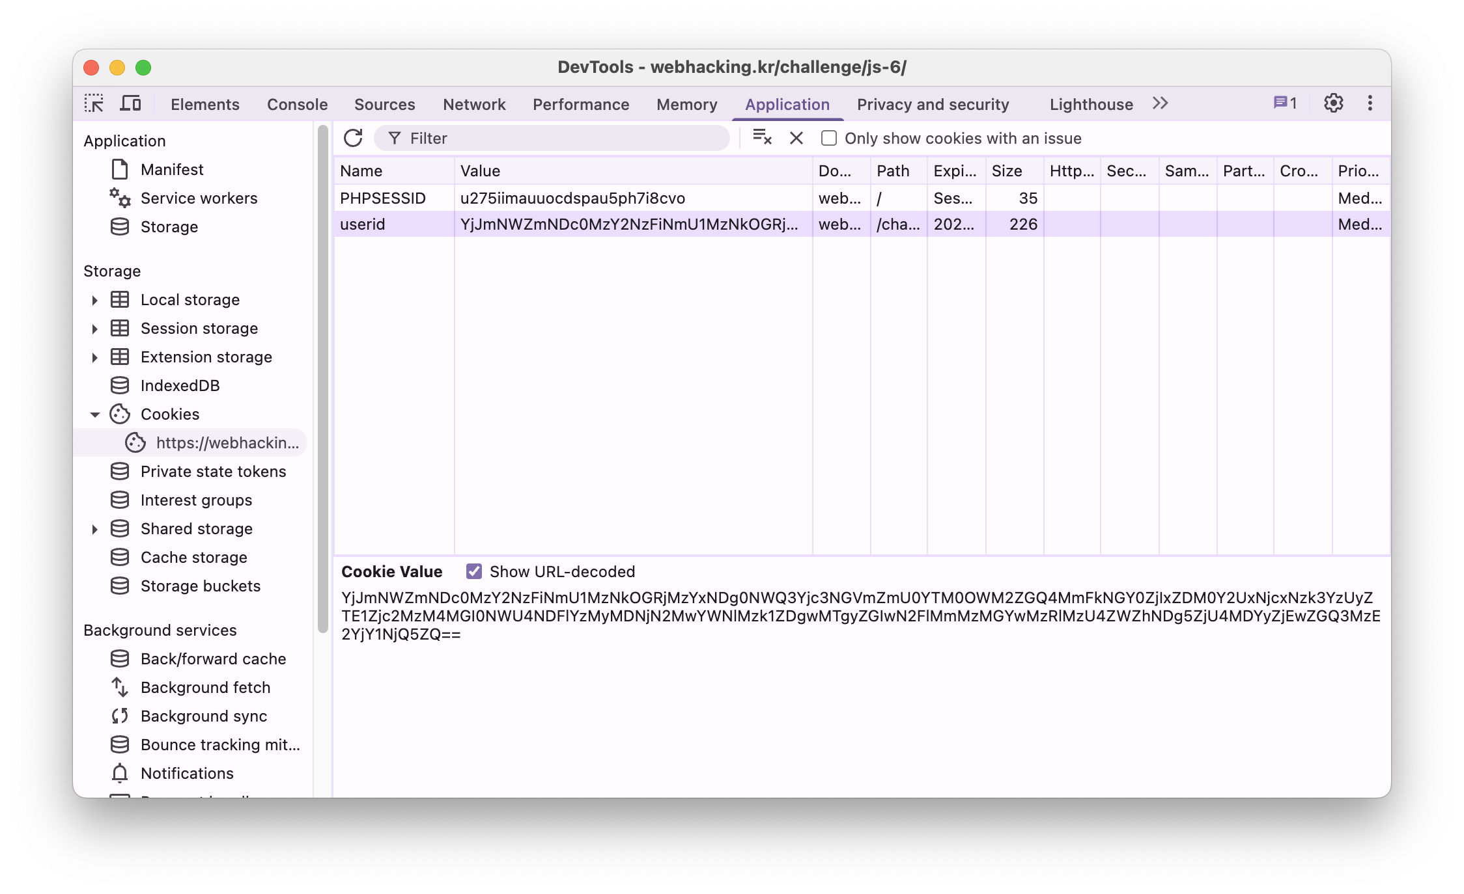Expand the Shared storage tree
This screenshot has width=1464, height=894.
[x=95, y=529]
